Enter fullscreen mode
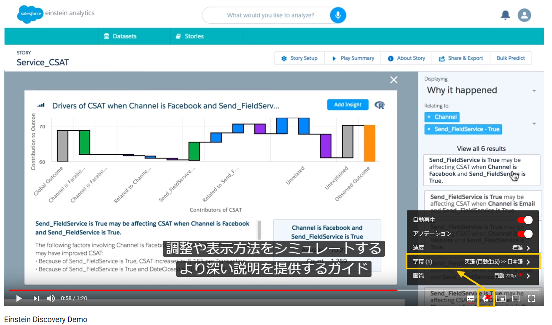The image size is (552, 325). [531, 298]
